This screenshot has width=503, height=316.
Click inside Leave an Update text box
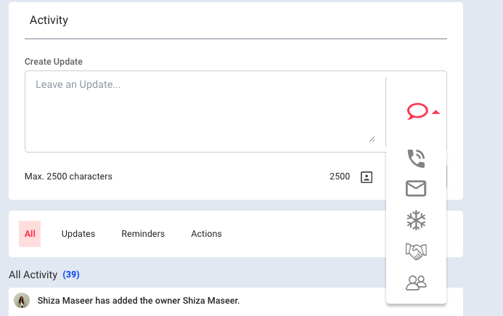(205, 111)
